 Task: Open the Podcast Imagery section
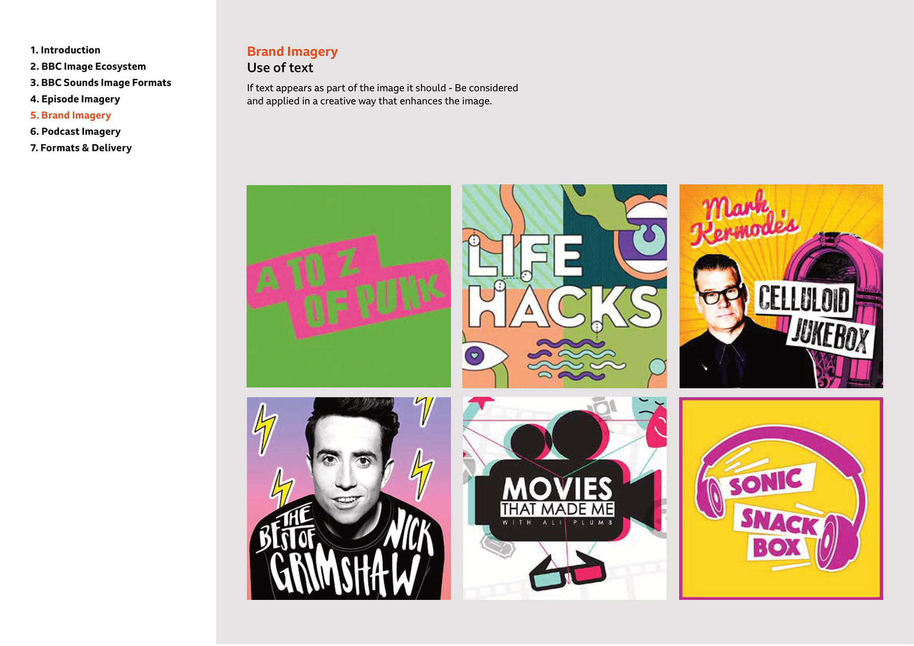tap(75, 131)
